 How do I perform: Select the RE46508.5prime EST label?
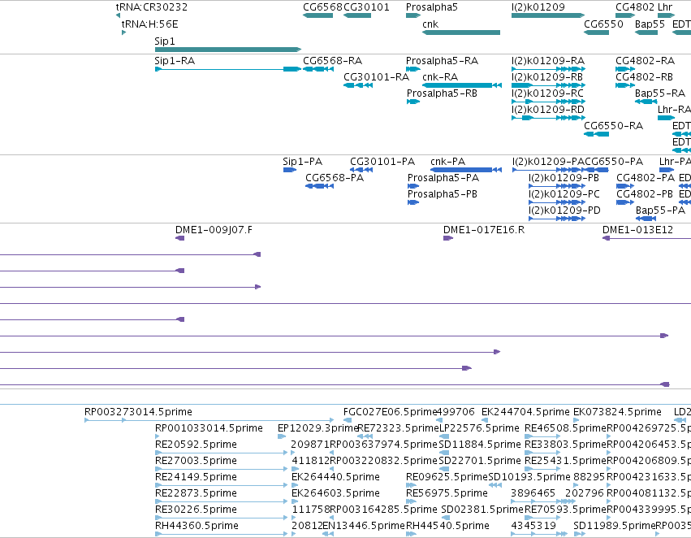(565, 428)
